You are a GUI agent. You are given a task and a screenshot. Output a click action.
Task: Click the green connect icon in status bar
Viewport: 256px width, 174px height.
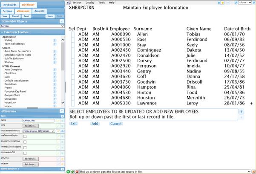(69, 171)
